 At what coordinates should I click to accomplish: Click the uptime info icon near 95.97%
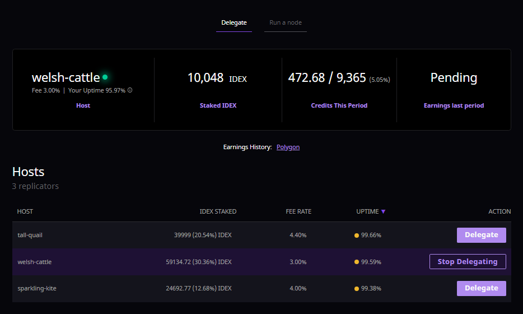130,90
